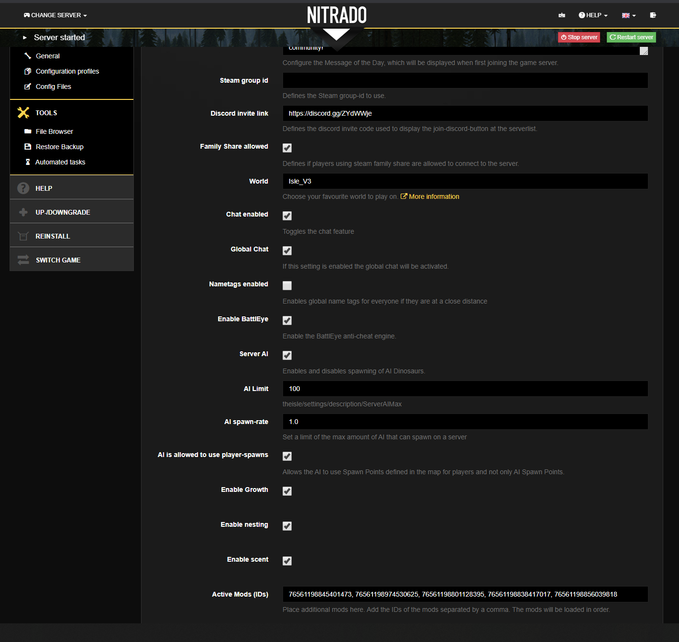Click the arrows icon beside SWITCH GAME
Viewport: 679px width, 642px height.
click(23, 260)
